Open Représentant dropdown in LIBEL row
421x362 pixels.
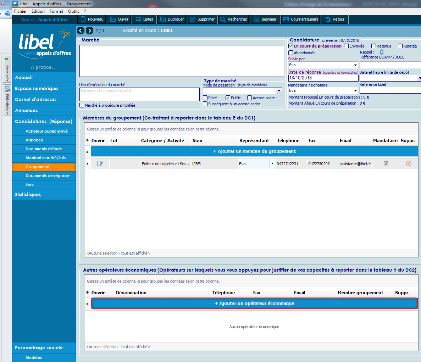272,163
